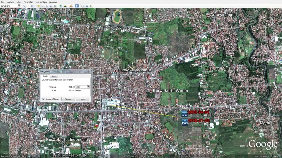This screenshot has width=282, height=158.
Task: Open the Lihat menu
Action: (19, 2)
